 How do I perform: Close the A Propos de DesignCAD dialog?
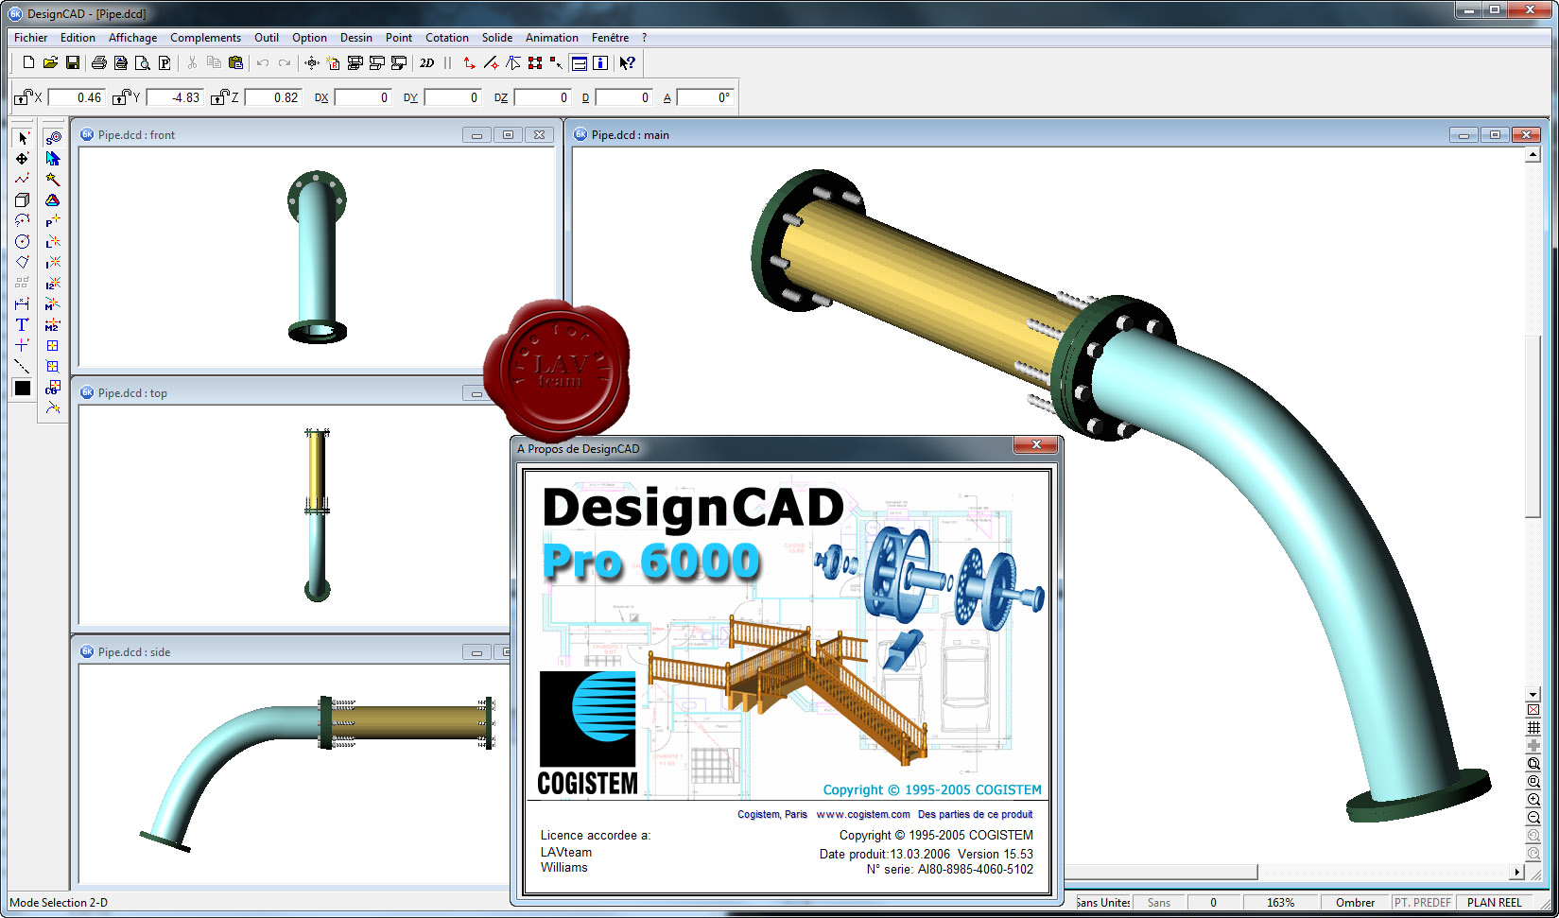1037,444
